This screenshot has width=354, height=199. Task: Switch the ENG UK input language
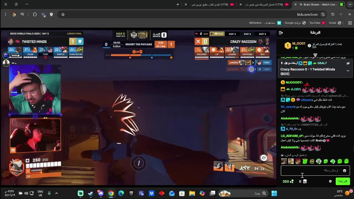[40, 193]
